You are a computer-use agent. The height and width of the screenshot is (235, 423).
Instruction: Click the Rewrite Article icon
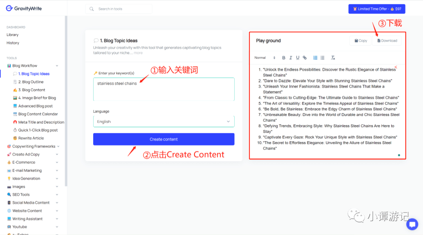[15, 138]
